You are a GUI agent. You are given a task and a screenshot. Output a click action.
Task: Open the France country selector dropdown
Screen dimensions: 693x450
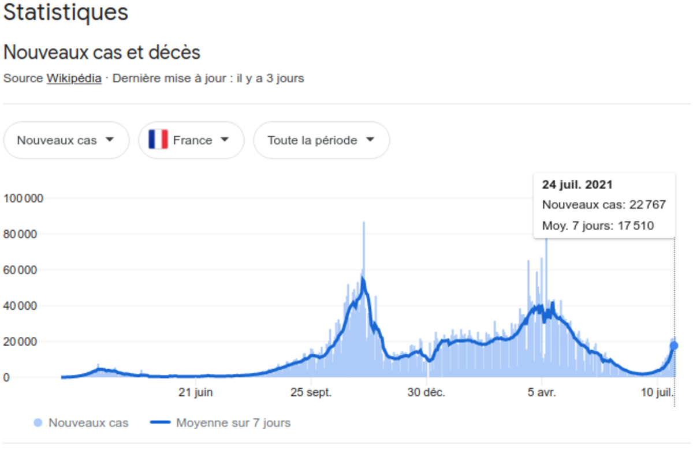coord(191,140)
